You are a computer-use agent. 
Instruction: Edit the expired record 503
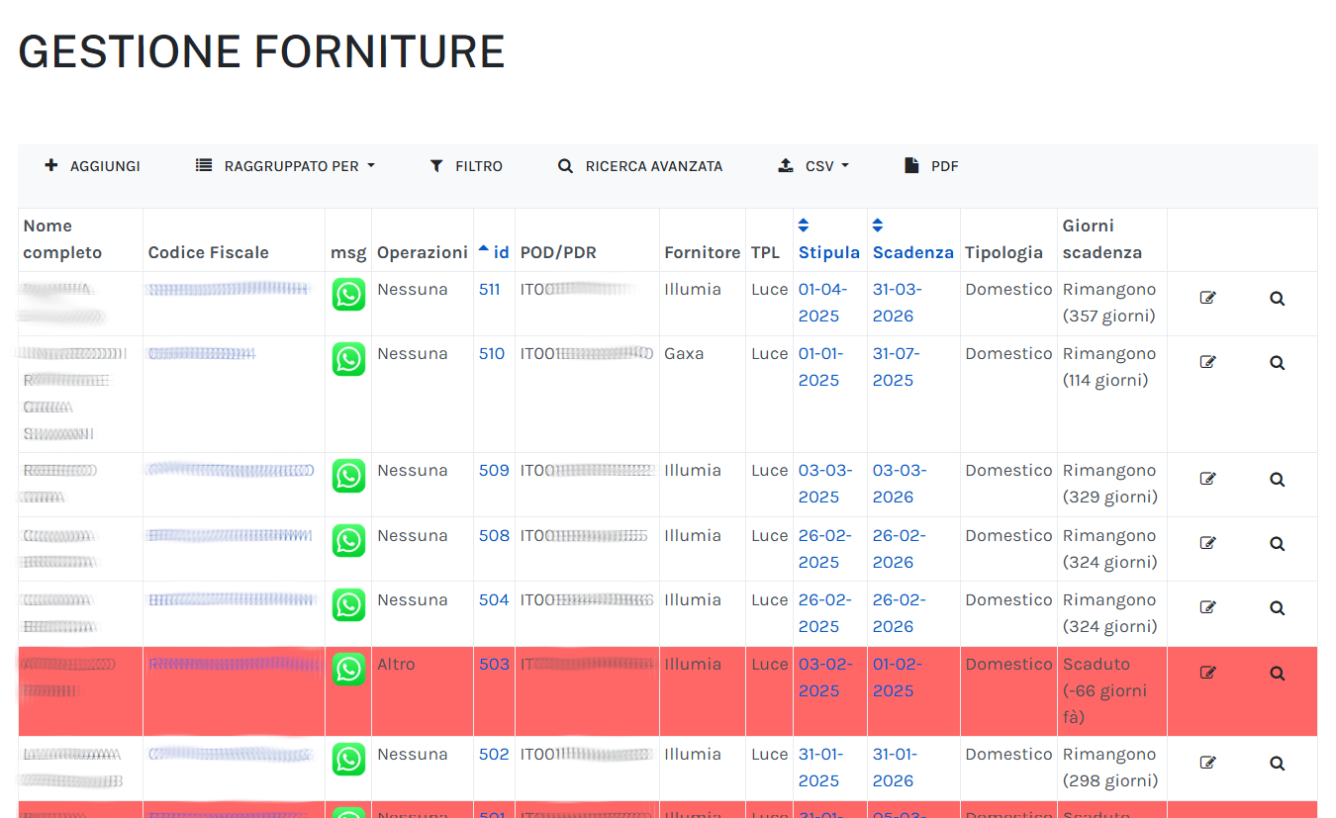[x=1207, y=673]
